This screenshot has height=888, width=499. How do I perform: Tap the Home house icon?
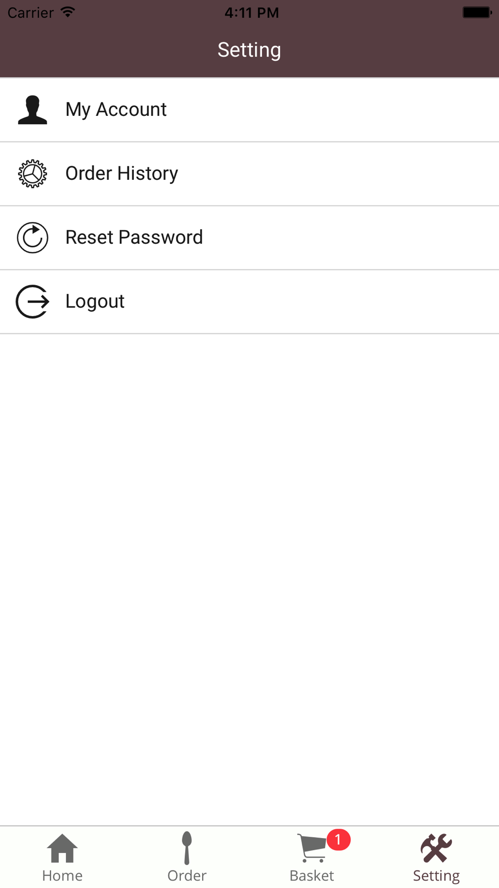[62, 848]
